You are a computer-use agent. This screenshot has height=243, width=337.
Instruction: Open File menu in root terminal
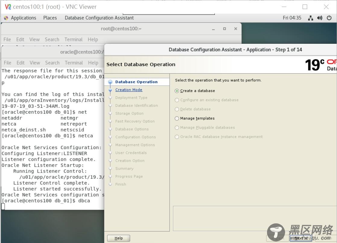click(7, 40)
